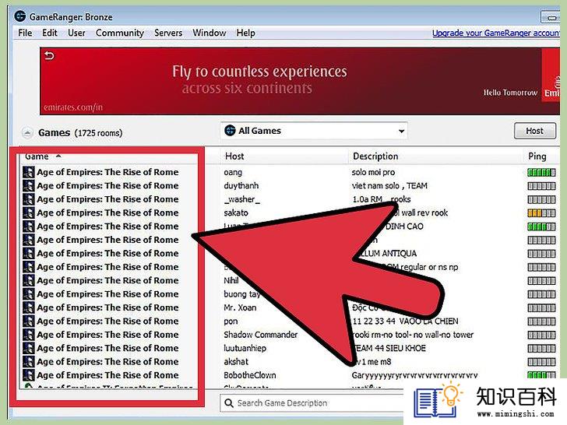Click host name _washer_
This screenshot has height=425, width=567.
[241, 199]
